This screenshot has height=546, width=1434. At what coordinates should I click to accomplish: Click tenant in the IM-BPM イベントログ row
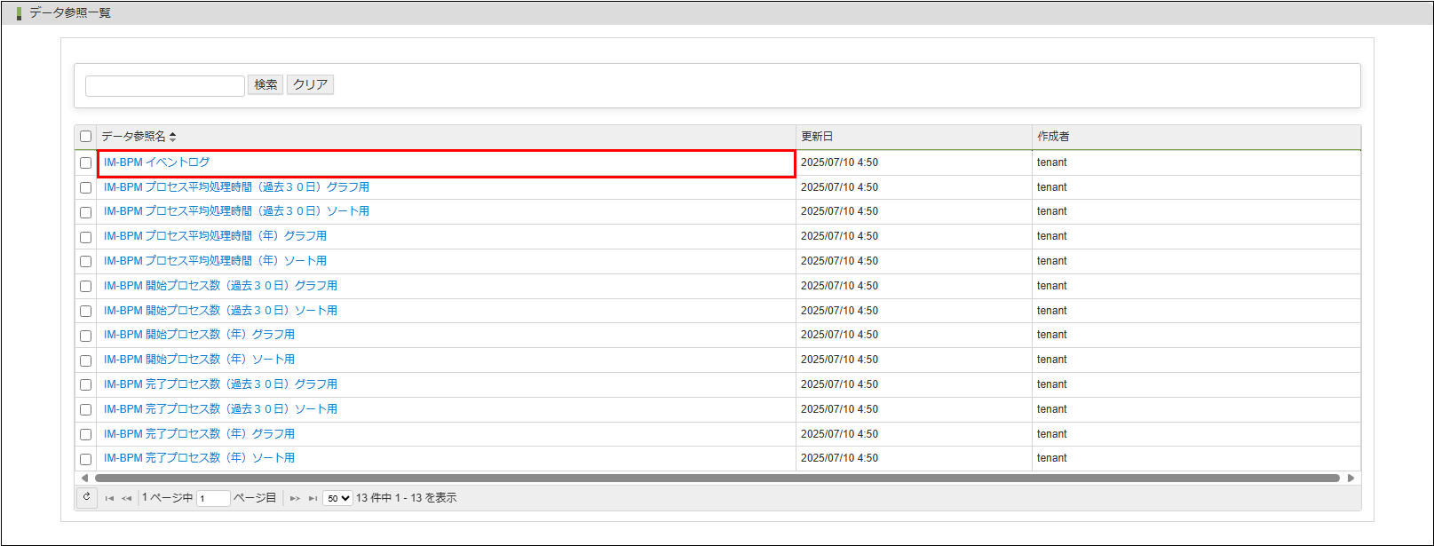coord(1052,162)
